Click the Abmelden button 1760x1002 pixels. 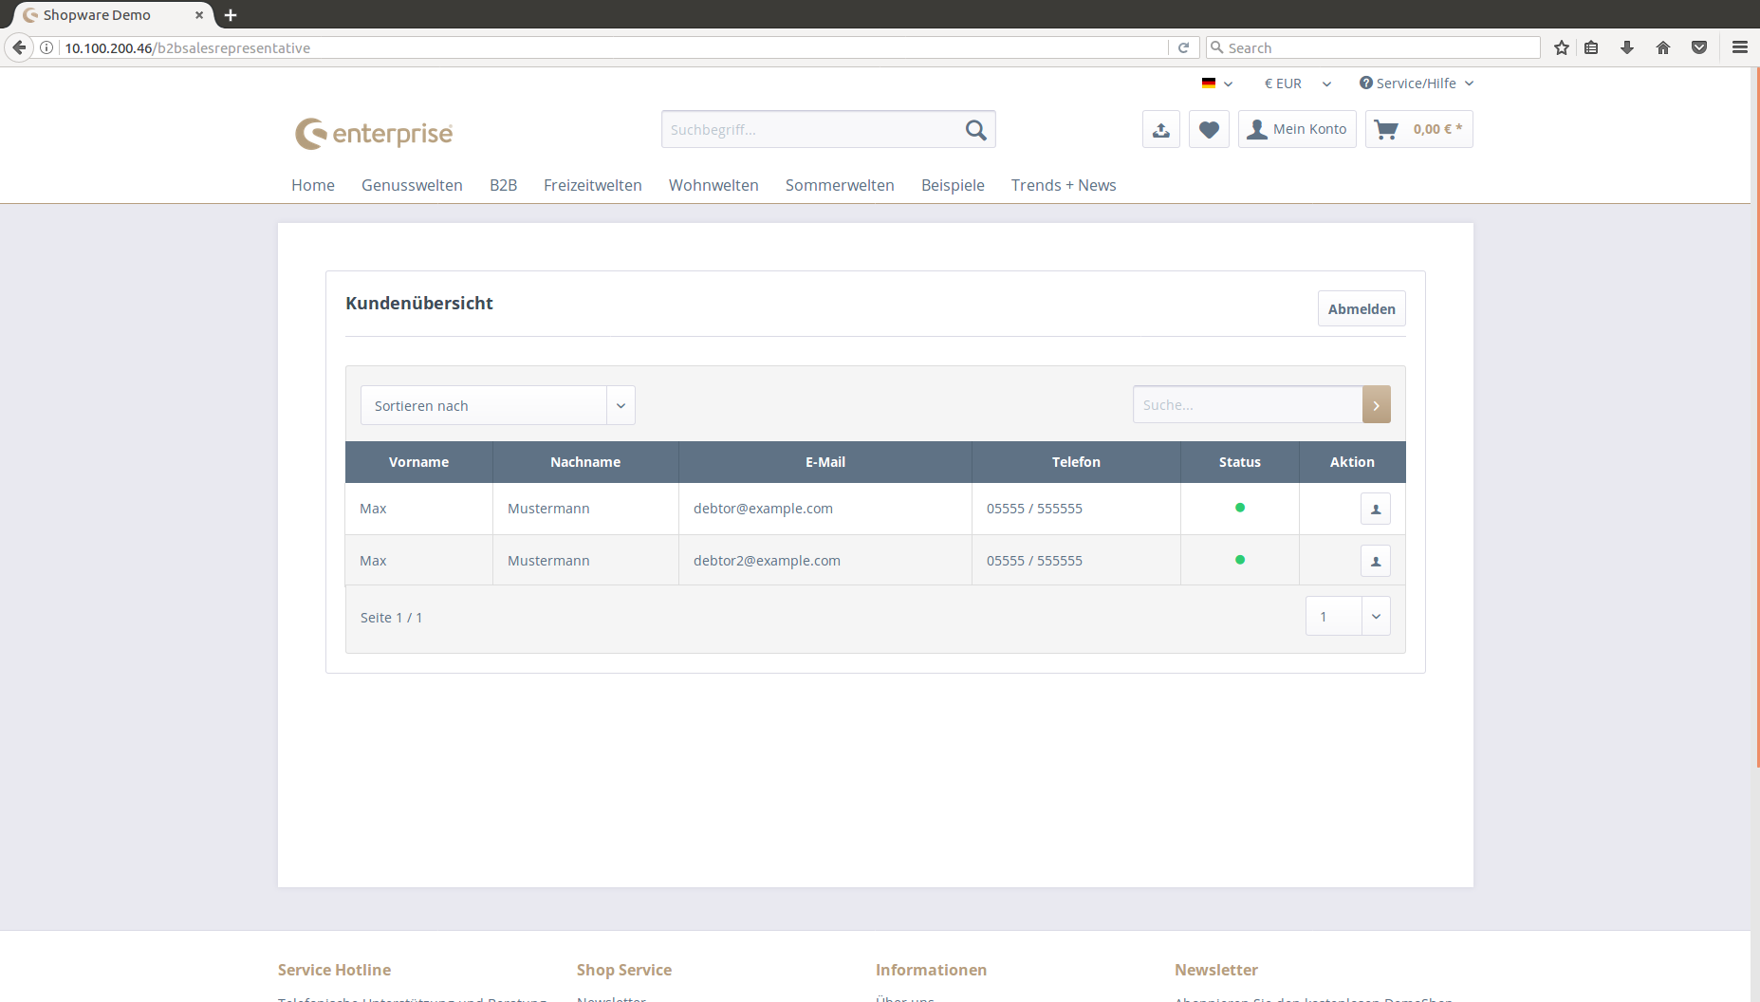point(1361,308)
